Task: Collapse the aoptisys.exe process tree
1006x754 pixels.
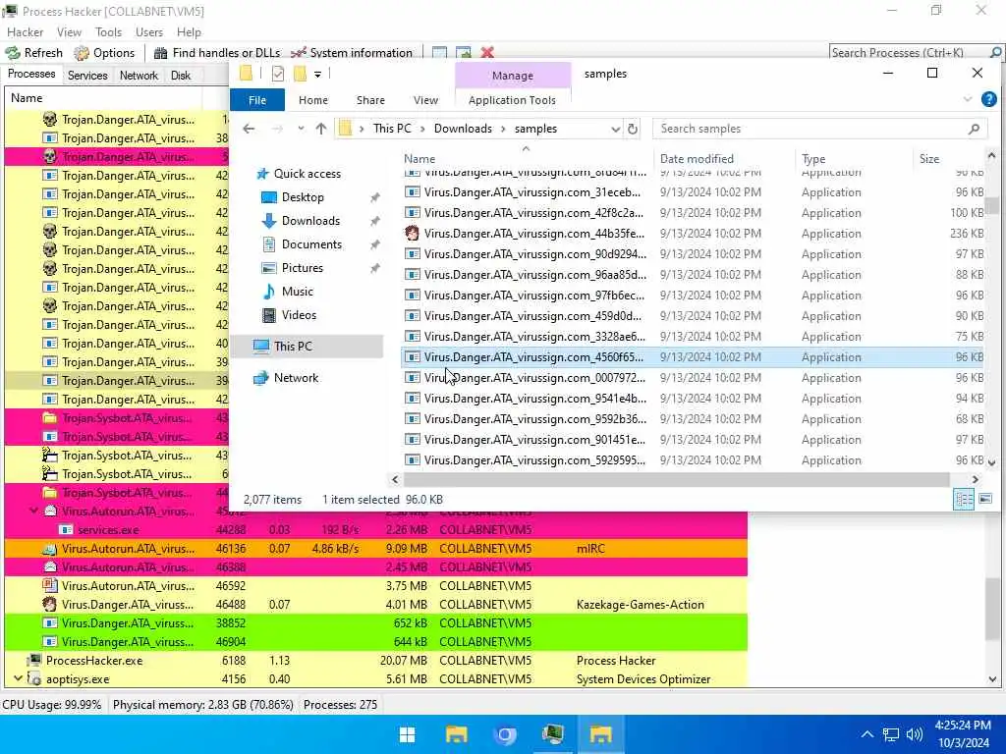Action: coord(18,678)
